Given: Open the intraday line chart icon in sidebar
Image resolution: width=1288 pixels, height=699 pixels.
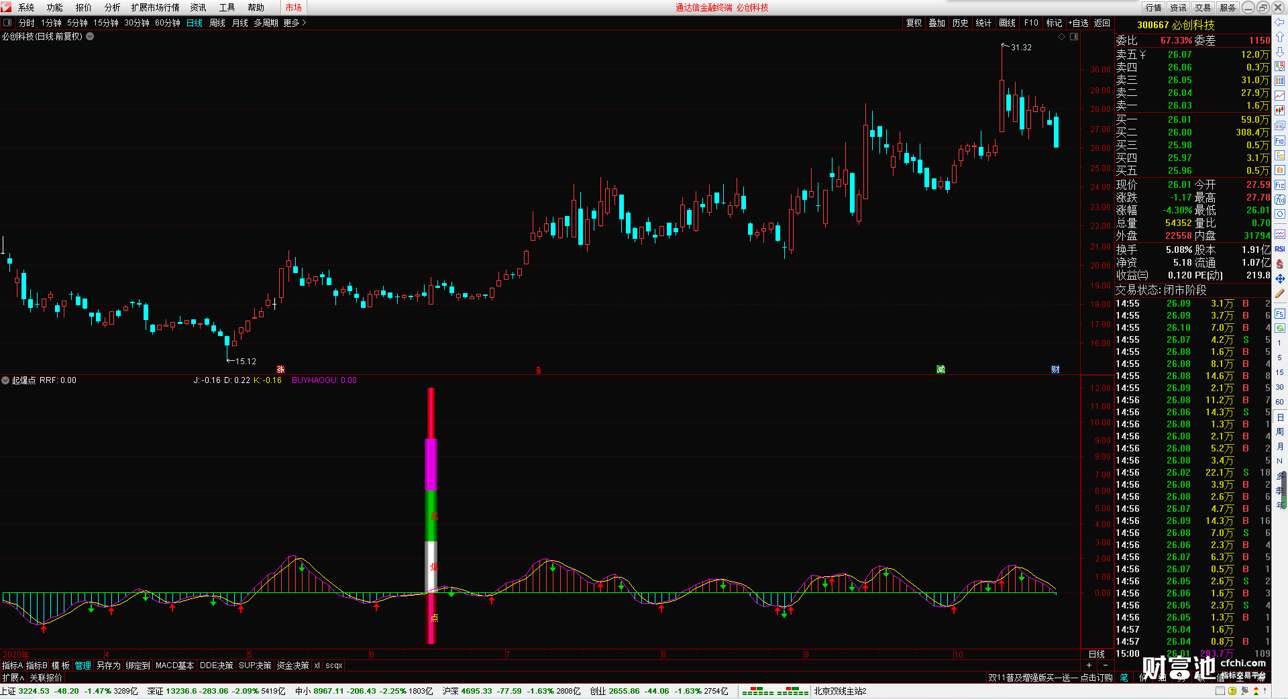Looking at the screenshot, I should 1280,95.
